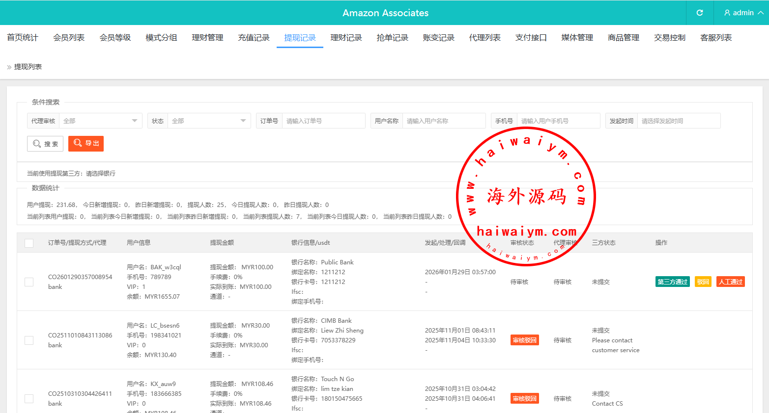
Task: Check the row for order CO2601290357008954
Action: point(29,282)
